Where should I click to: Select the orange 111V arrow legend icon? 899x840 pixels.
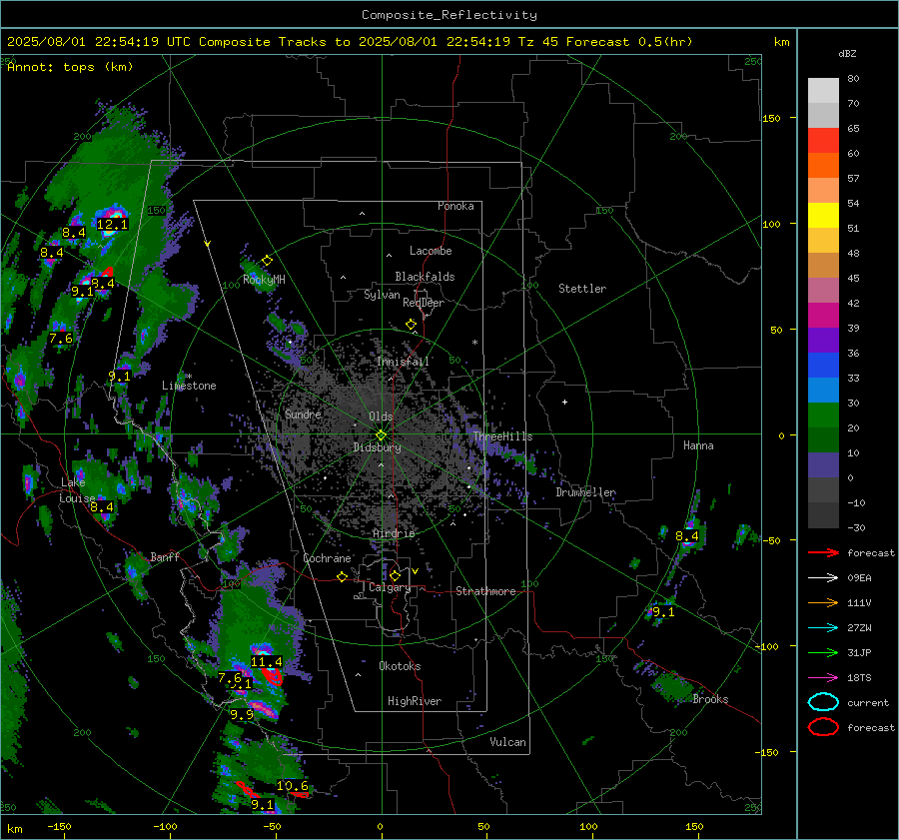click(823, 602)
